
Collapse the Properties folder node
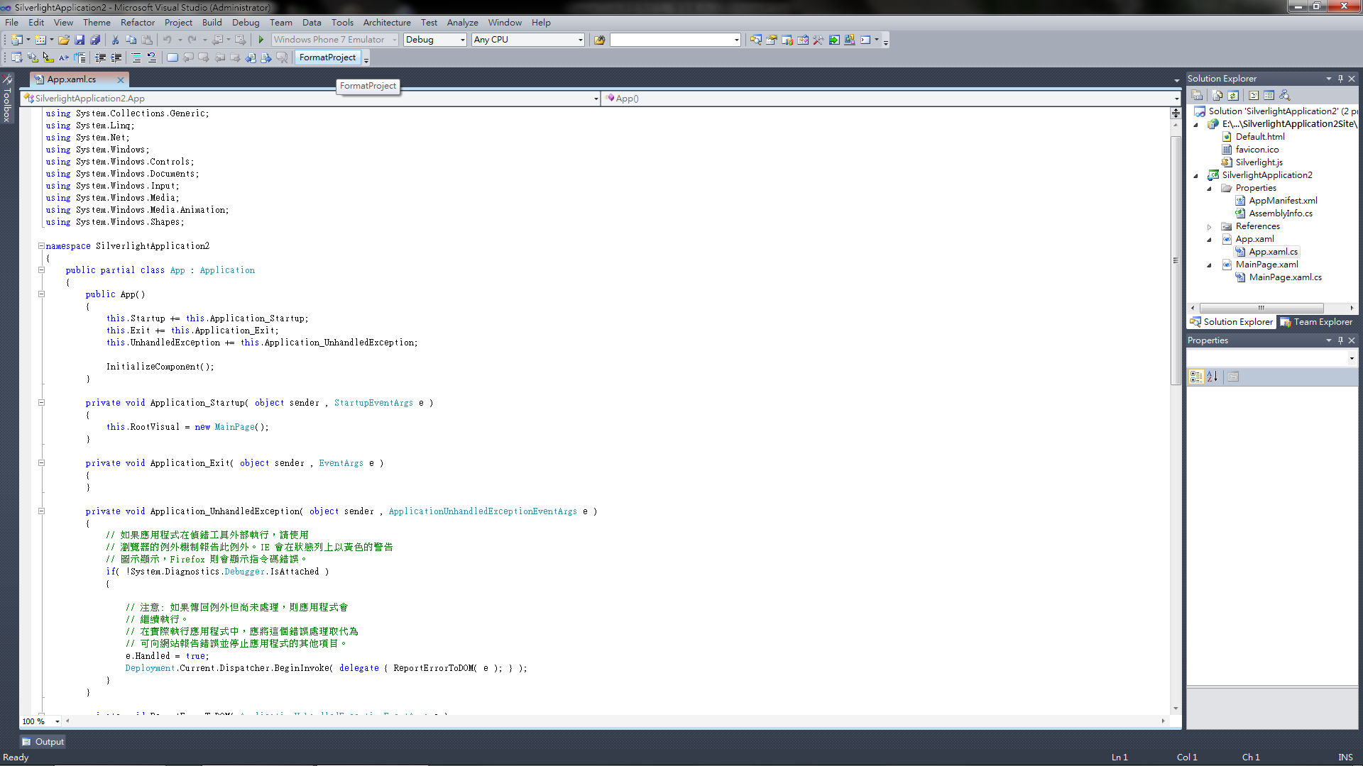[x=1210, y=189]
